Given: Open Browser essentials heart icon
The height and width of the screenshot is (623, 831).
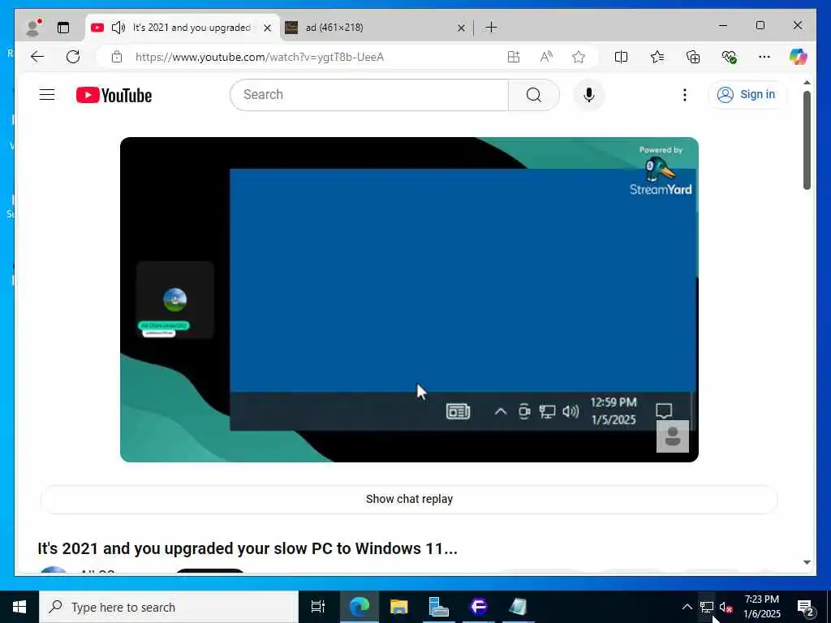Looking at the screenshot, I should pos(729,57).
